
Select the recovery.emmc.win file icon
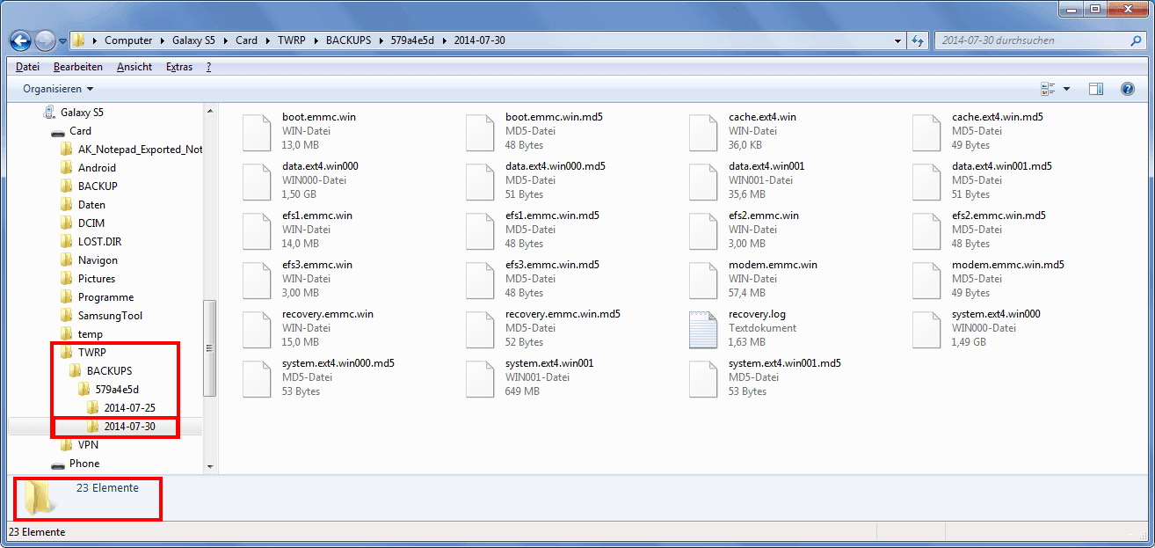point(257,328)
